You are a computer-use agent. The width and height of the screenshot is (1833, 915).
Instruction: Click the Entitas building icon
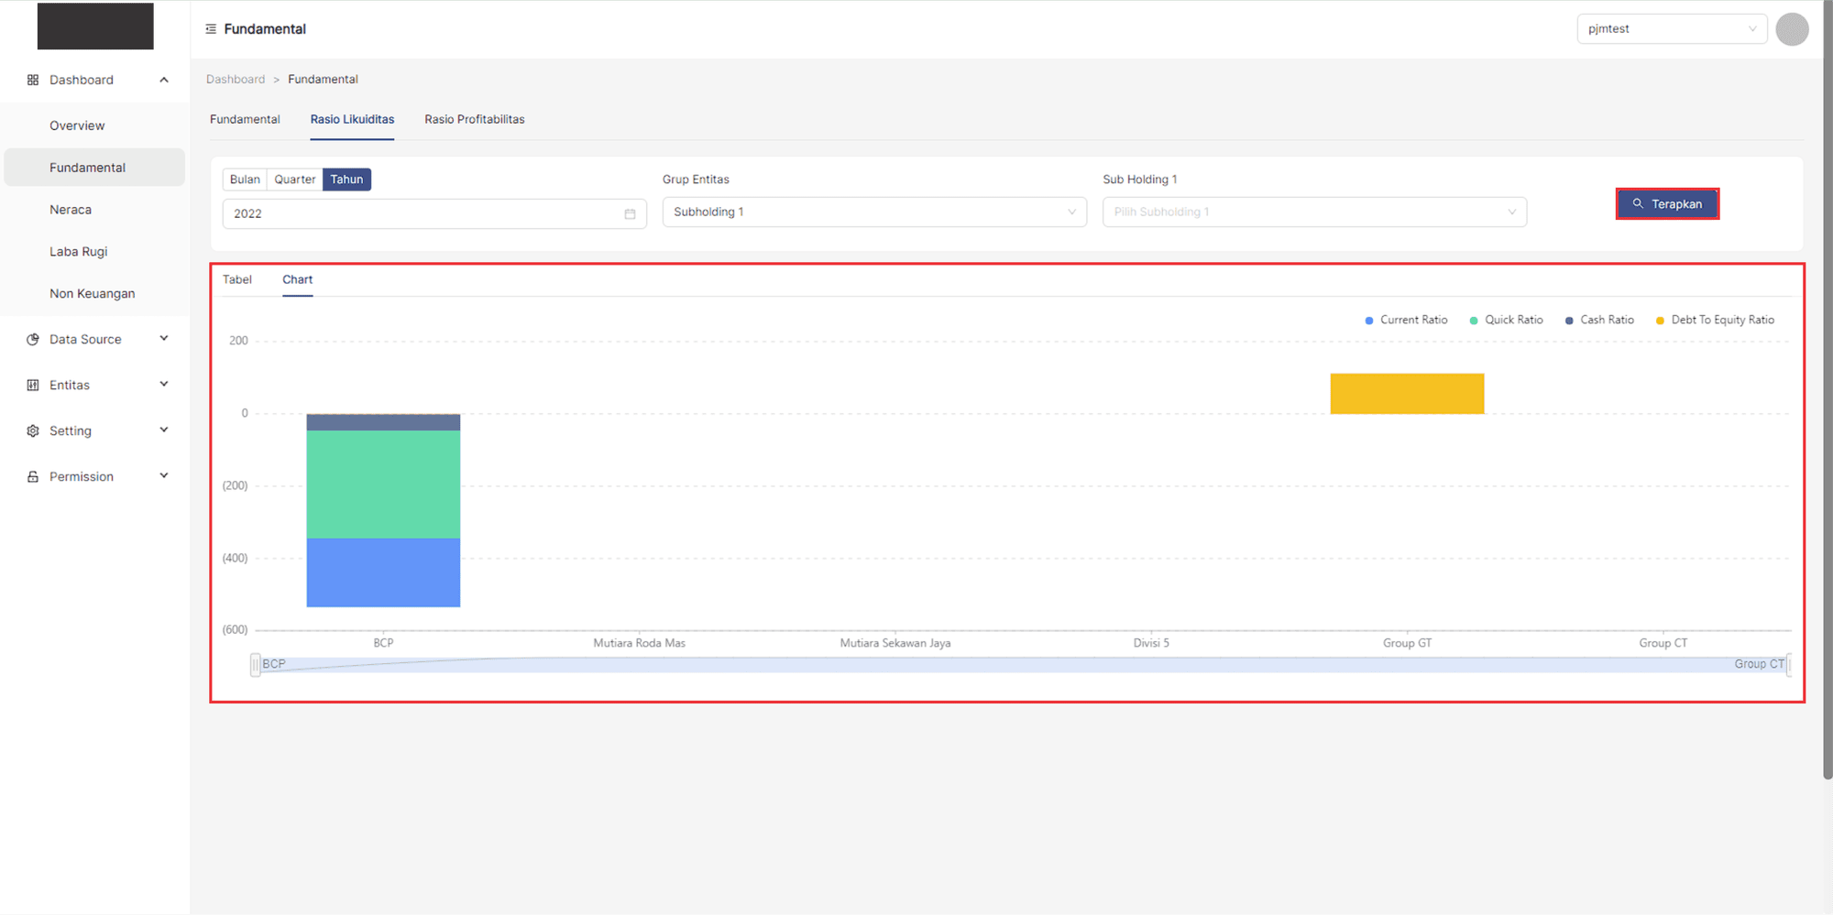[33, 385]
